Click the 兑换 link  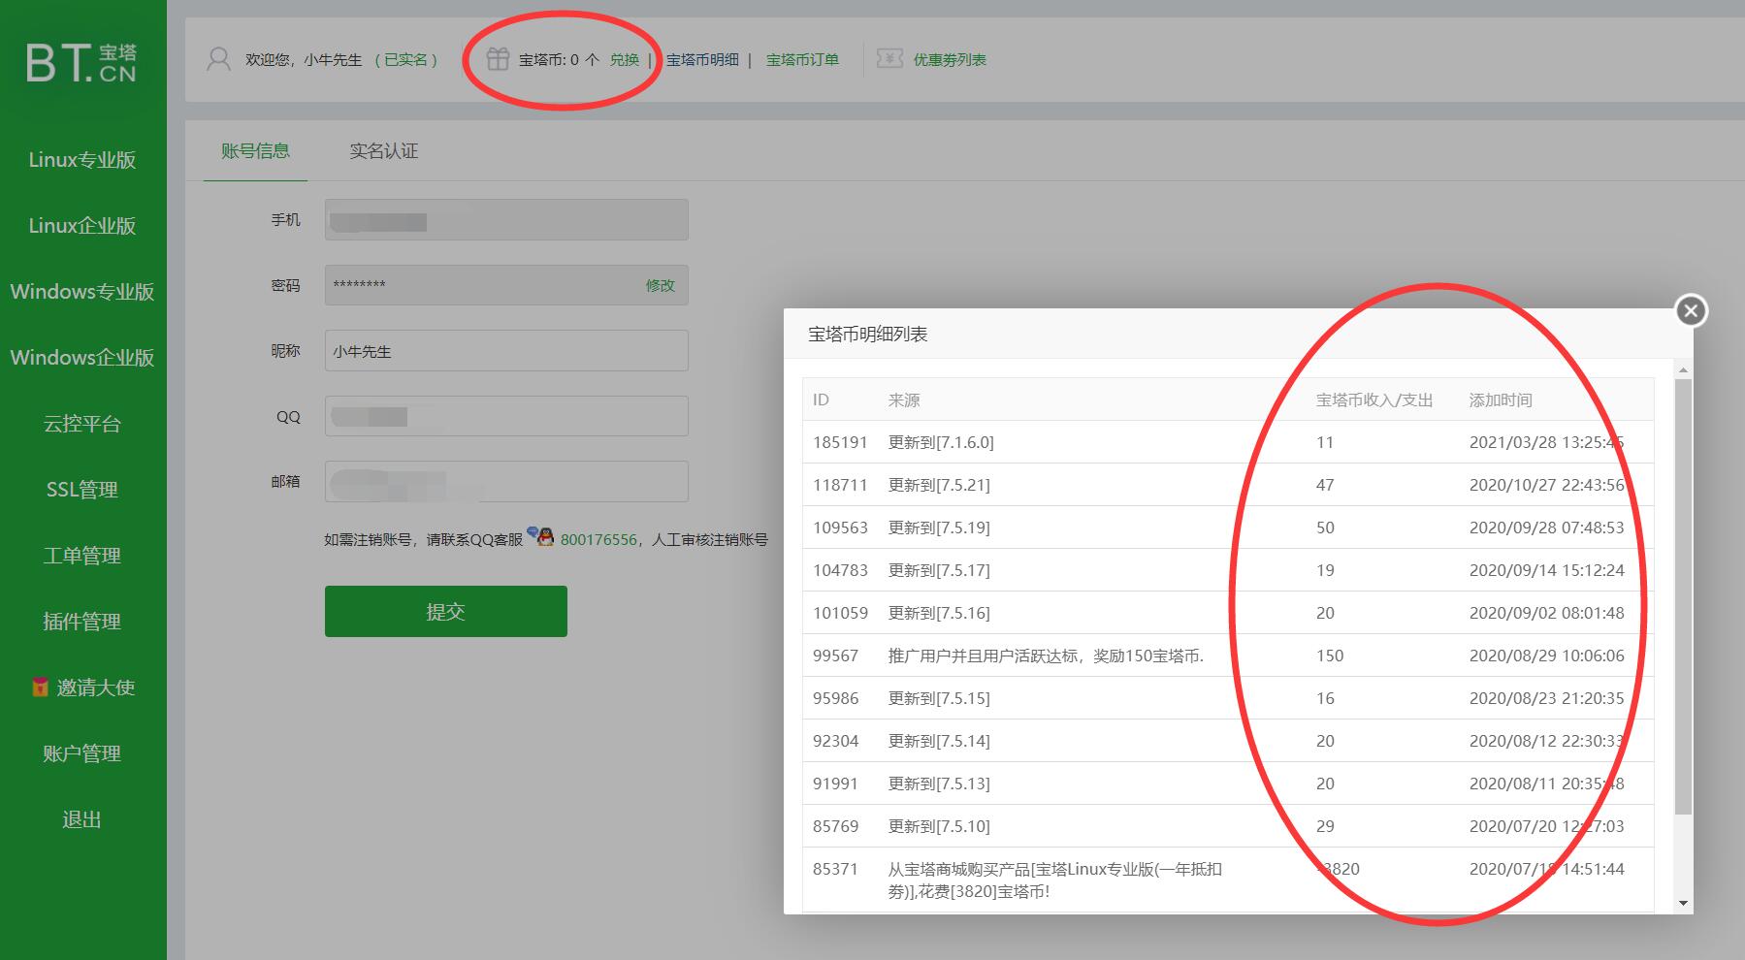point(625,59)
